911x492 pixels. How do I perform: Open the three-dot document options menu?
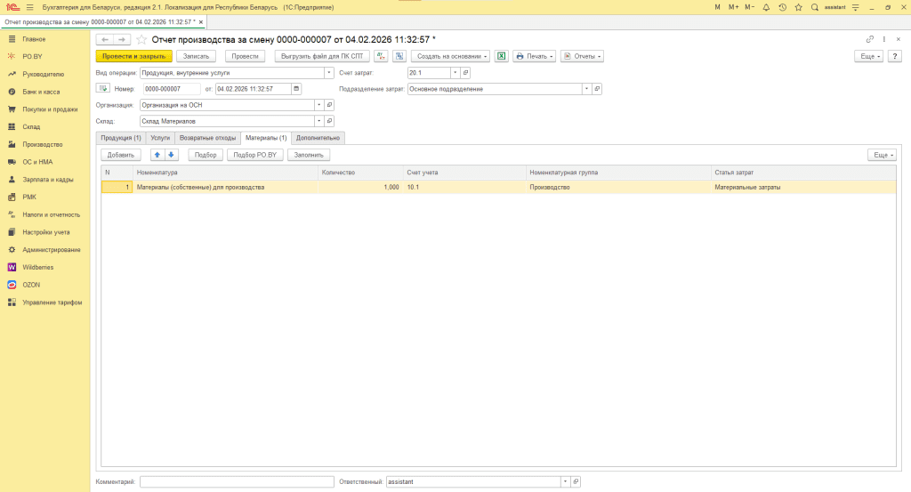tap(884, 39)
